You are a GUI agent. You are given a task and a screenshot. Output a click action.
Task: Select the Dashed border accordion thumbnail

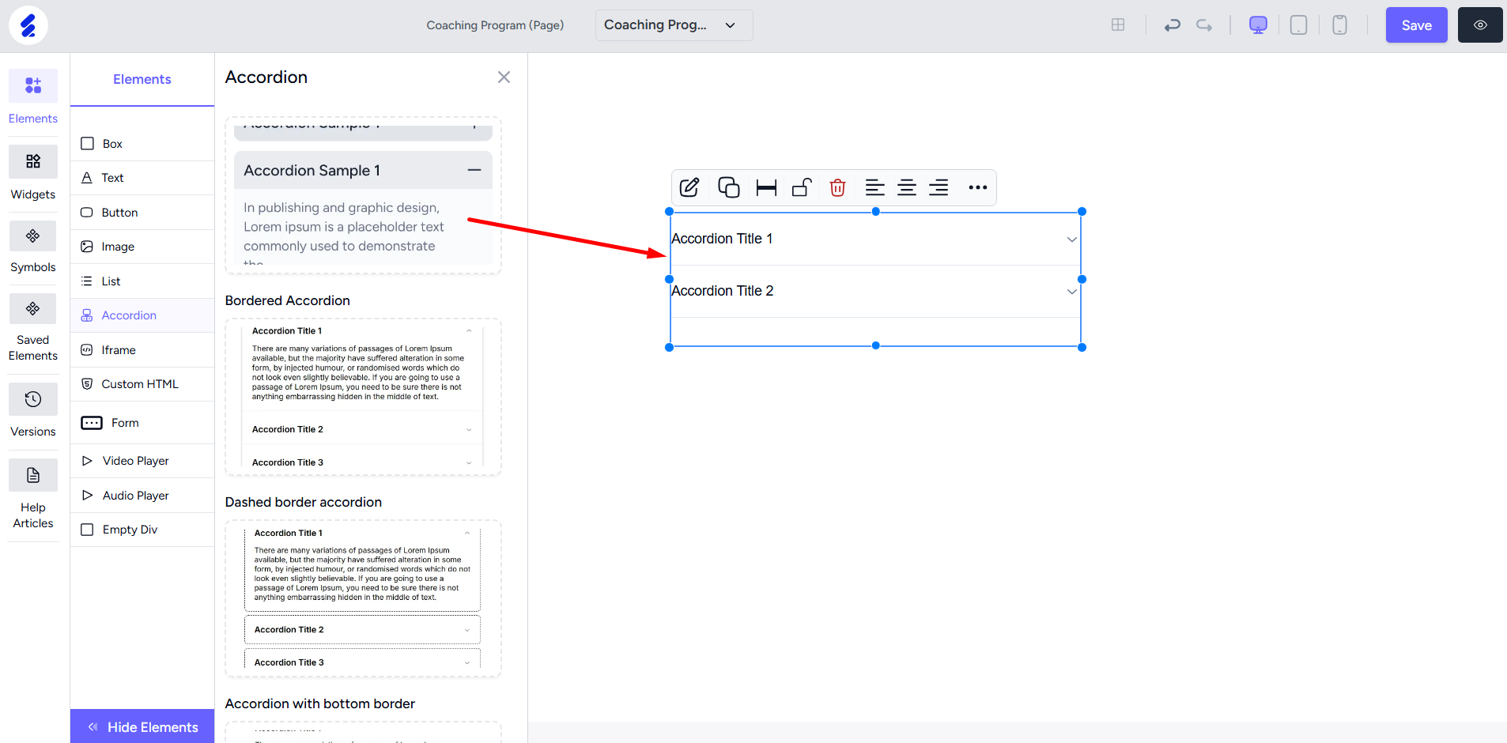pyautogui.click(x=363, y=598)
